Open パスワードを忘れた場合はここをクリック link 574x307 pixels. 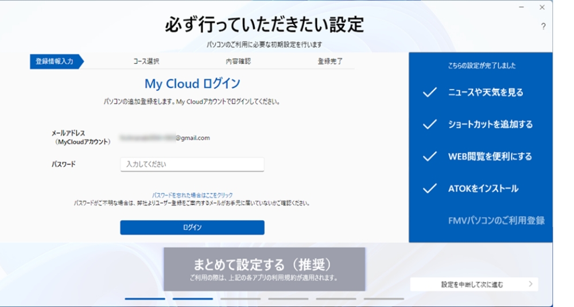click(192, 195)
